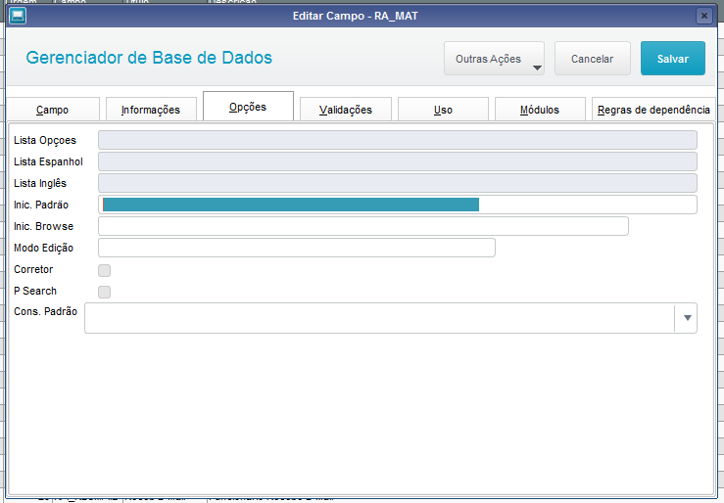Switch to the Módulos tab
Screen dimensions: 724x503
[x=540, y=110]
